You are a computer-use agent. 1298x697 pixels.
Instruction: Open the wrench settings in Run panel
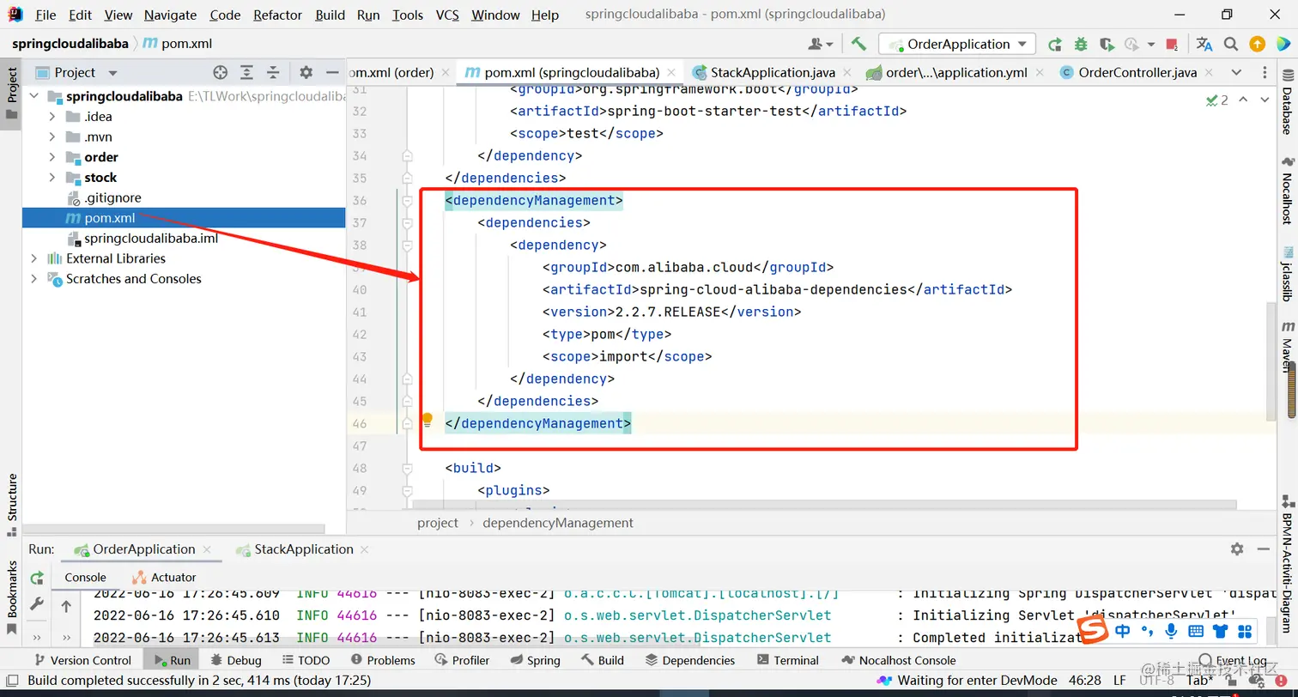point(37,605)
